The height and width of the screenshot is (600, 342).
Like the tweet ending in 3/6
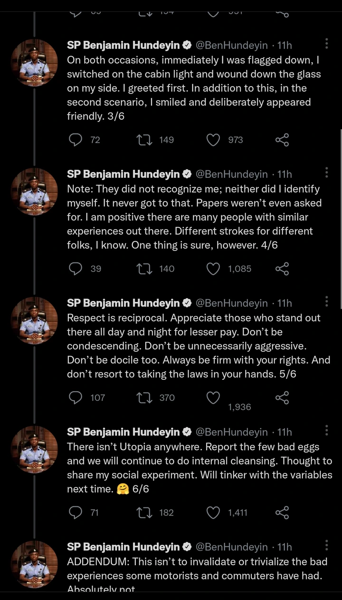214,140
